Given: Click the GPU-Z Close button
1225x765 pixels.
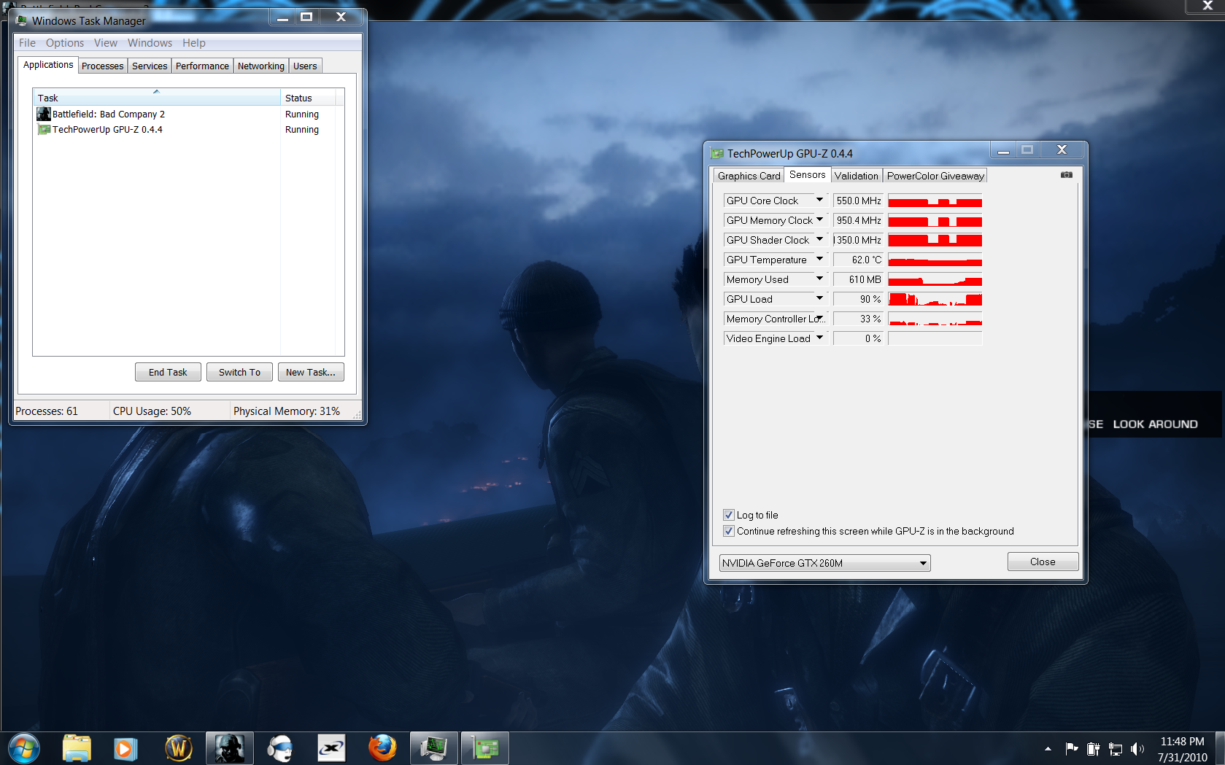Looking at the screenshot, I should (x=1043, y=562).
